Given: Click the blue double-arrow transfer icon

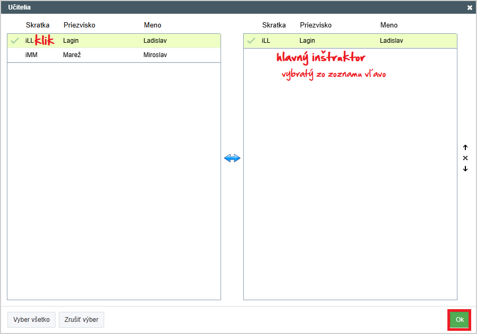Looking at the screenshot, I should [x=232, y=158].
